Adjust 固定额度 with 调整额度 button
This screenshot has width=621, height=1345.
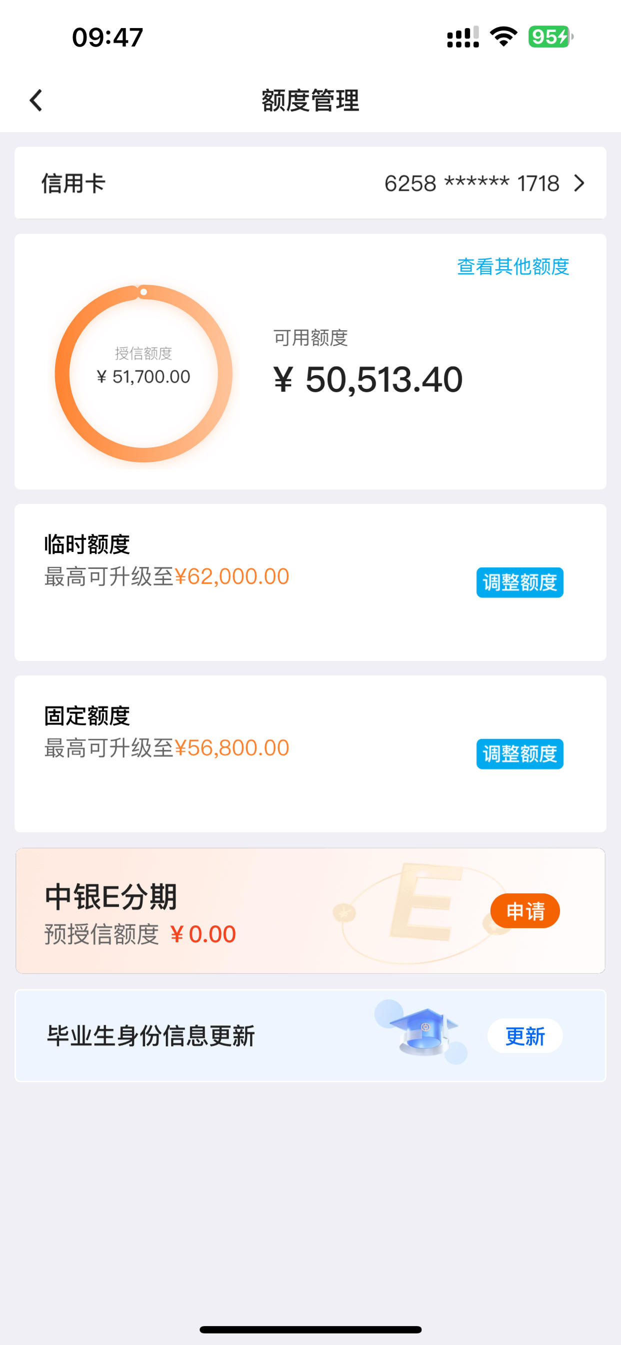coord(520,754)
